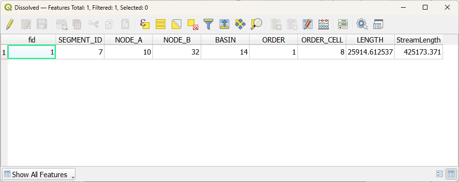Sort by the SEGMENT_ID column header
This screenshot has height=182, width=459.
(80, 40)
